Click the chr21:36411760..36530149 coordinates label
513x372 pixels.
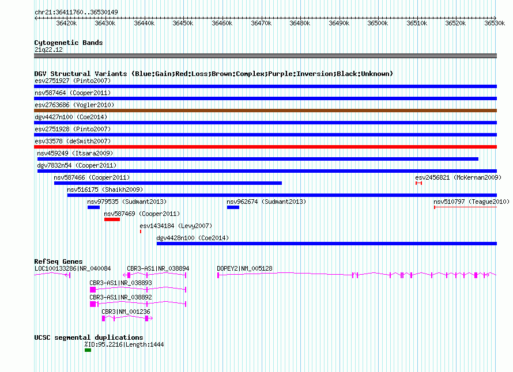pos(76,12)
